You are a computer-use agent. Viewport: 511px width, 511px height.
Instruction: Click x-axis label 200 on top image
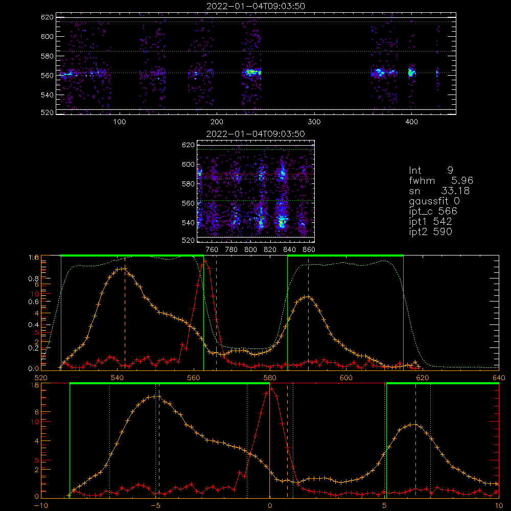point(217,122)
